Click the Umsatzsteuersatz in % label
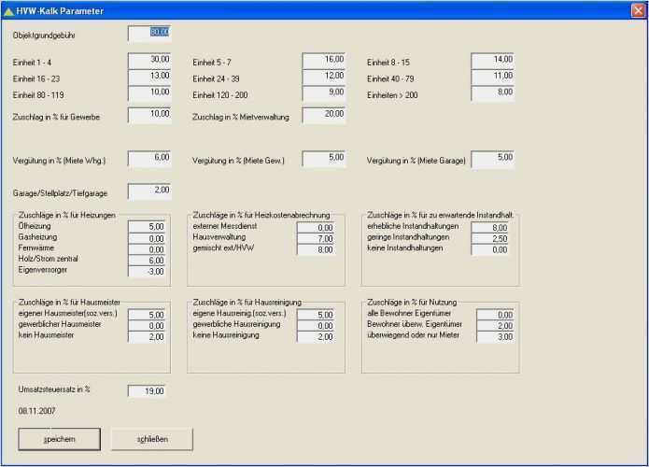The width and height of the screenshot is (649, 467). pyautogui.click(x=54, y=389)
